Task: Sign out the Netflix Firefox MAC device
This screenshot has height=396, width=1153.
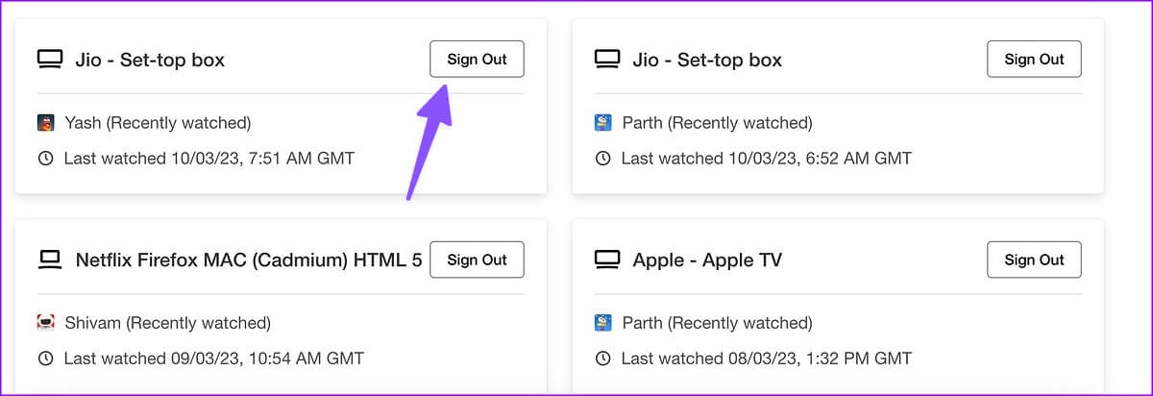Action: click(477, 260)
